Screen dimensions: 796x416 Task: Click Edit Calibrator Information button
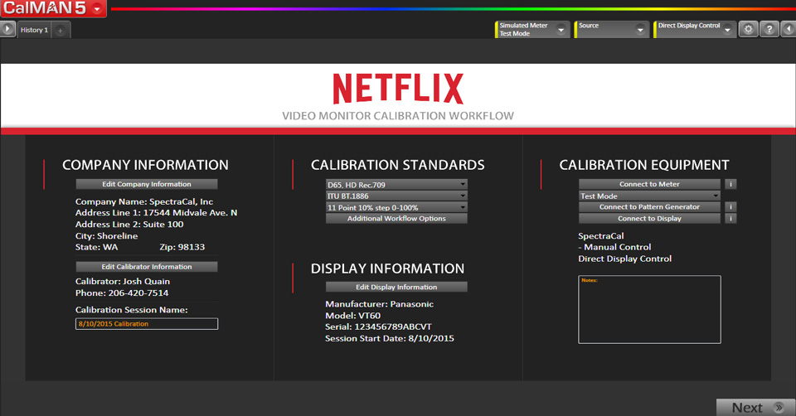point(147,267)
